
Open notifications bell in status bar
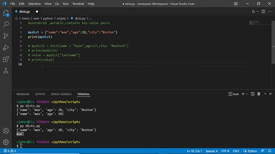(270, 151)
